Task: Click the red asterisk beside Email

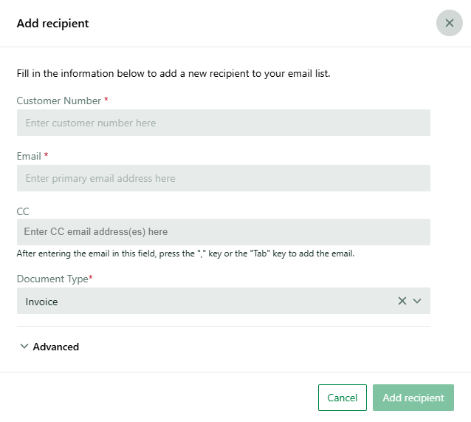Action: click(x=46, y=154)
